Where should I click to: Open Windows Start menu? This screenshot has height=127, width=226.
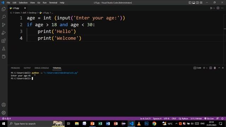pyautogui.click(x=4, y=123)
